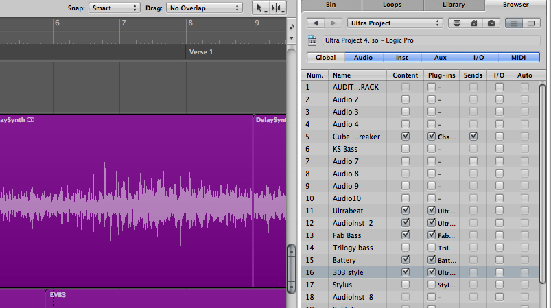This screenshot has height=308, width=551.
Task: Open the Snap dropdown set to Smart
Action: 114,8
